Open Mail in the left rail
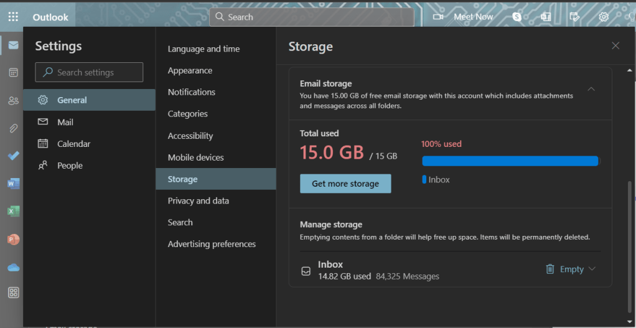The width and height of the screenshot is (636, 328). tap(14, 45)
